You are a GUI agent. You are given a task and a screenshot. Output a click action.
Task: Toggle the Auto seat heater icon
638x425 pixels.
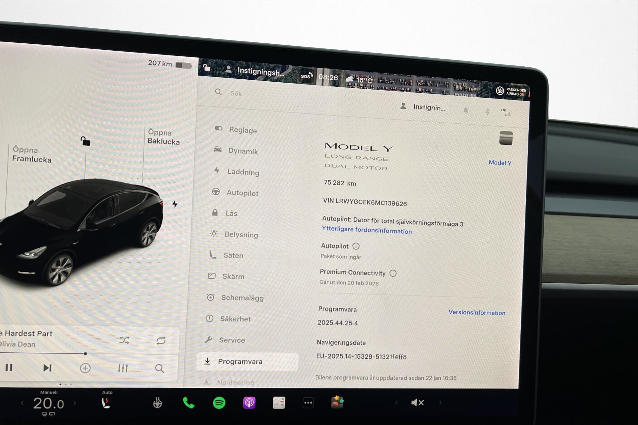point(106,403)
